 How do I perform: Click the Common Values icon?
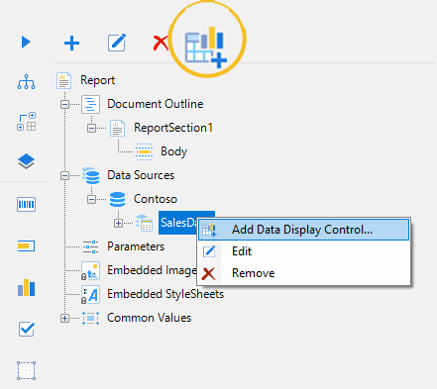tap(90, 318)
